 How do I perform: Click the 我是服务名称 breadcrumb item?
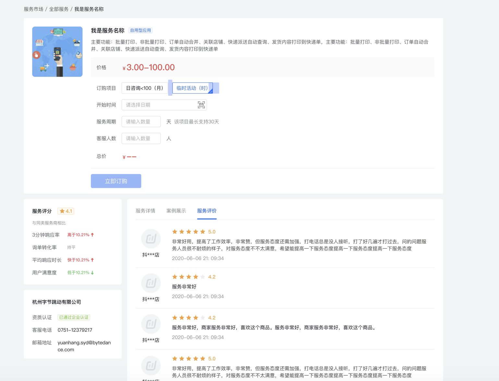pos(89,9)
